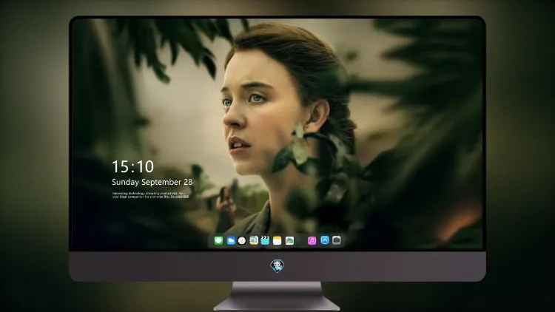The height and width of the screenshot is (312, 555).
Task: Open the blue App Store icon in the dock
Action: (x=325, y=240)
